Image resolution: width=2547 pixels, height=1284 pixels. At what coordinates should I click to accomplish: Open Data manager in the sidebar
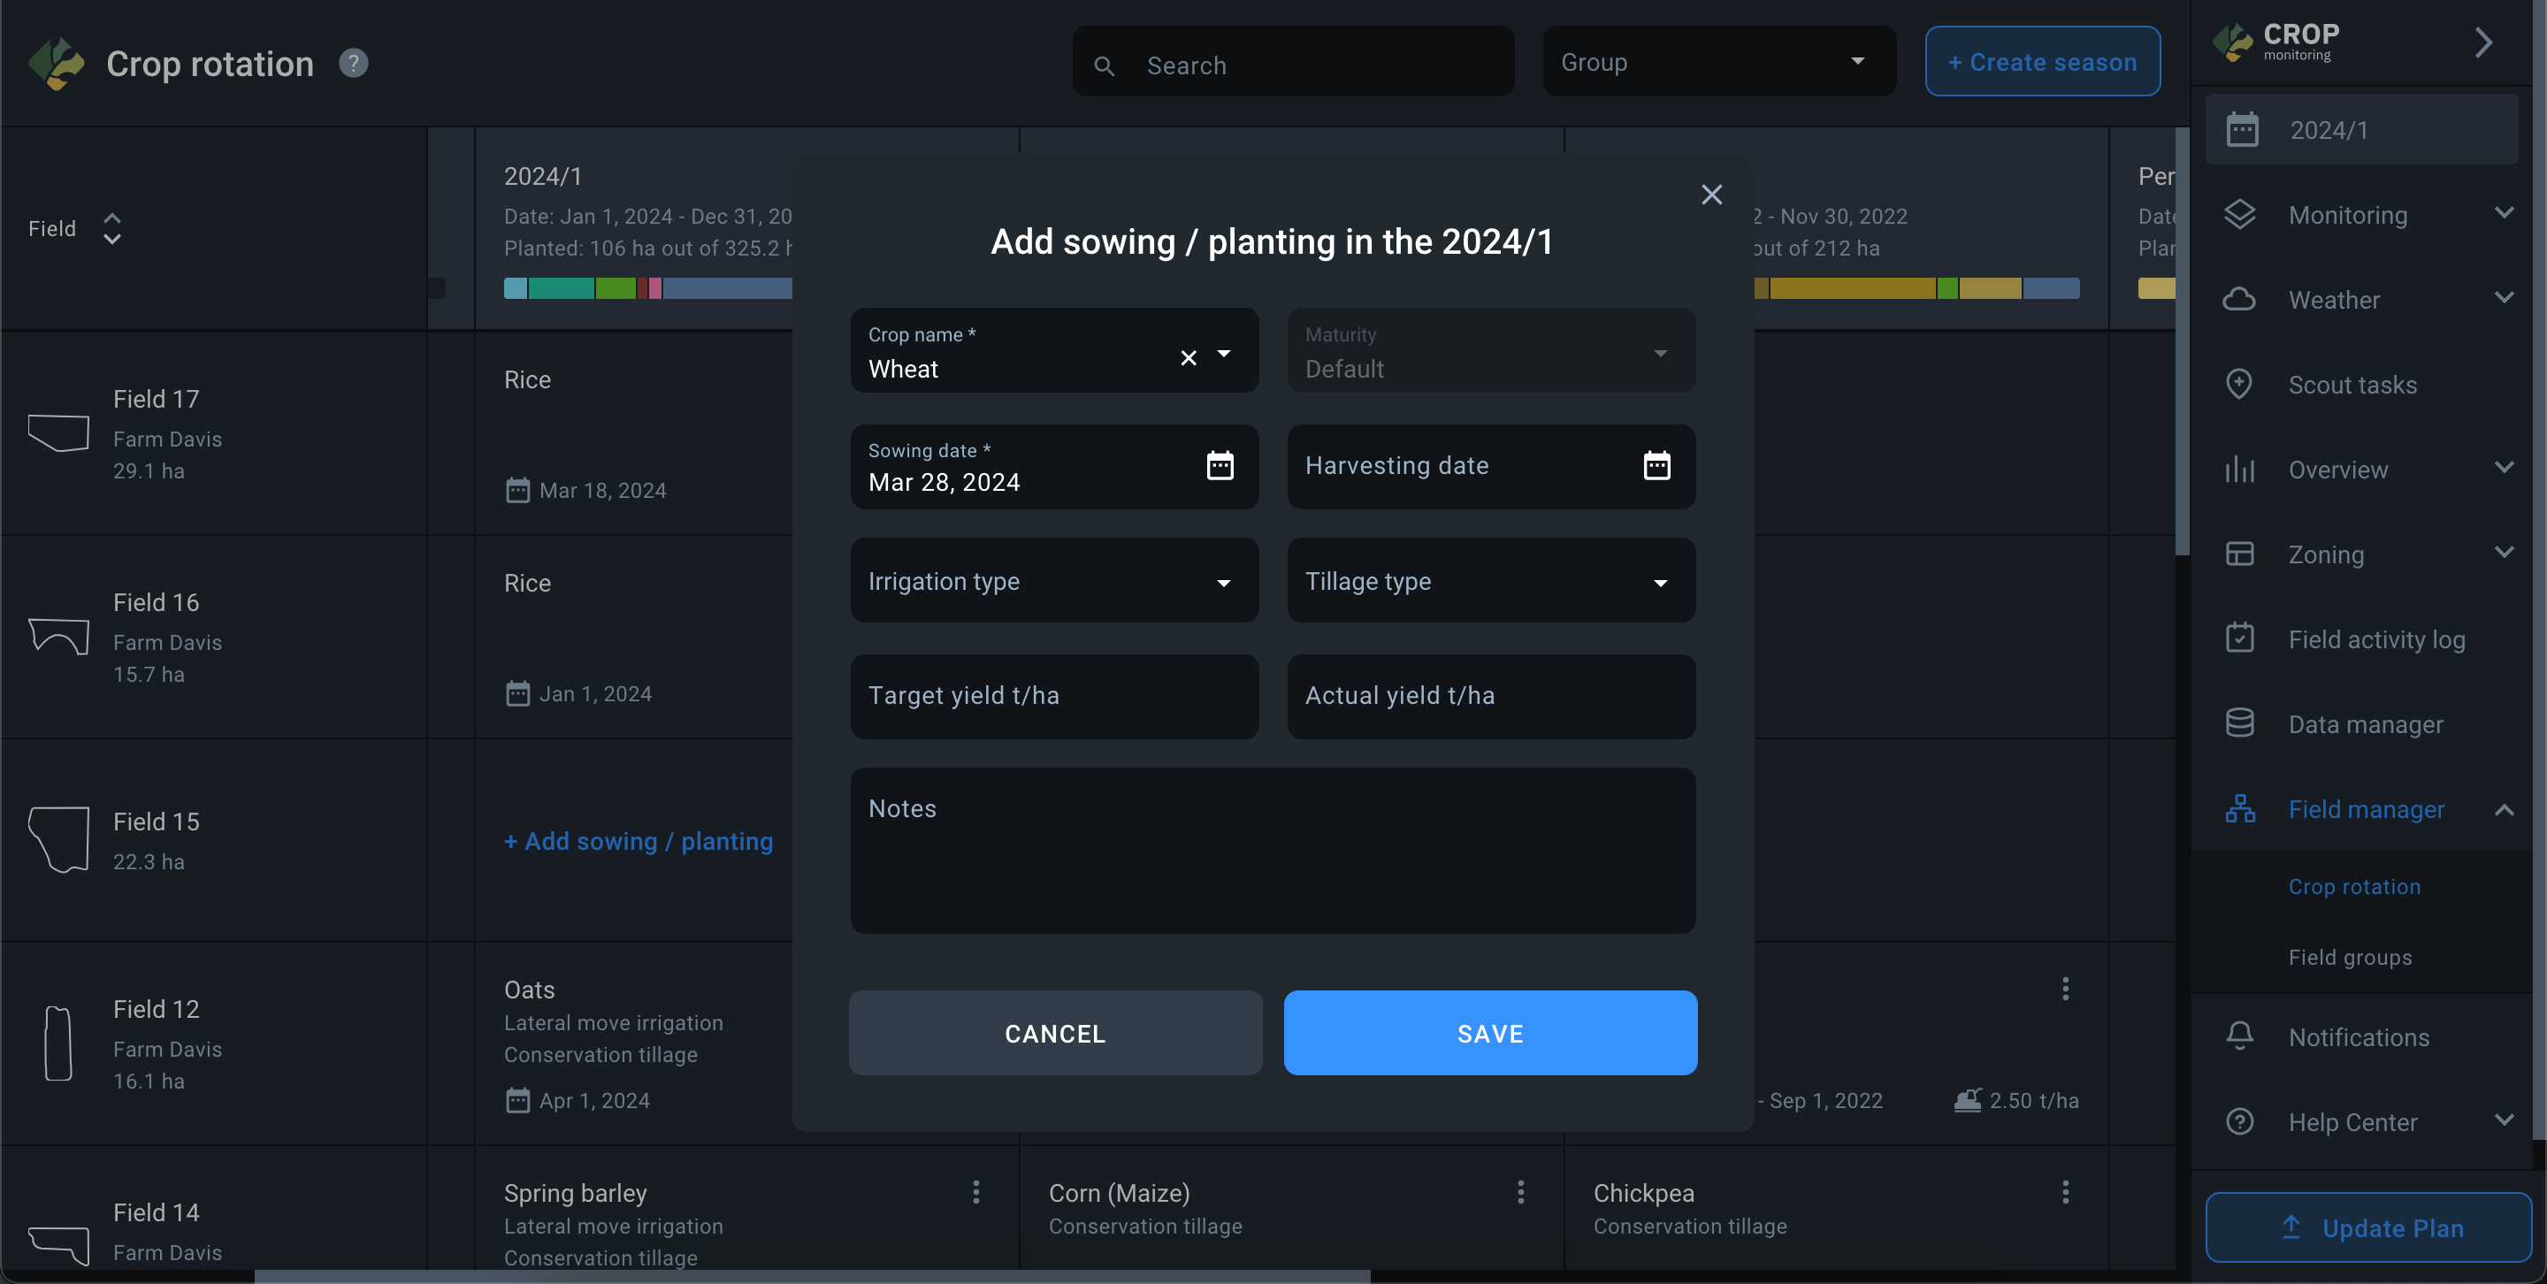[2364, 724]
